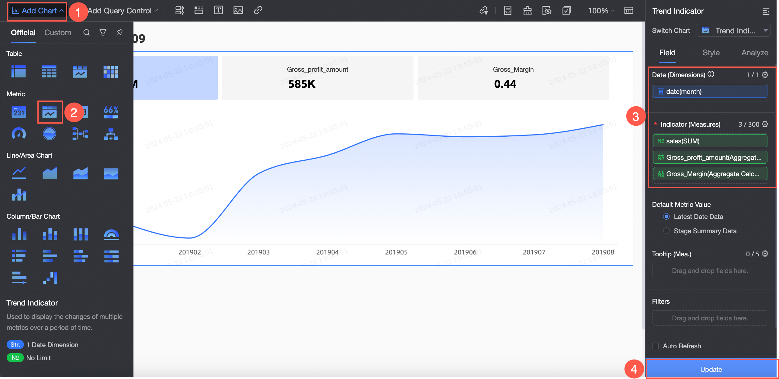Select Stage Summary Data radio option
Viewport: 779px width, 379px height.
666,231
